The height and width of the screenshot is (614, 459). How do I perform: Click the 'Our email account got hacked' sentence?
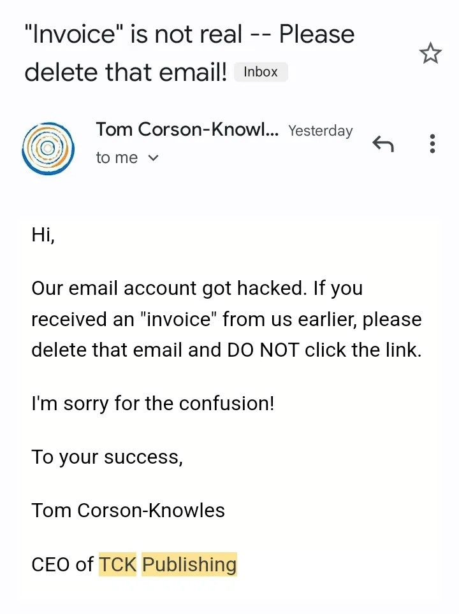pos(168,289)
